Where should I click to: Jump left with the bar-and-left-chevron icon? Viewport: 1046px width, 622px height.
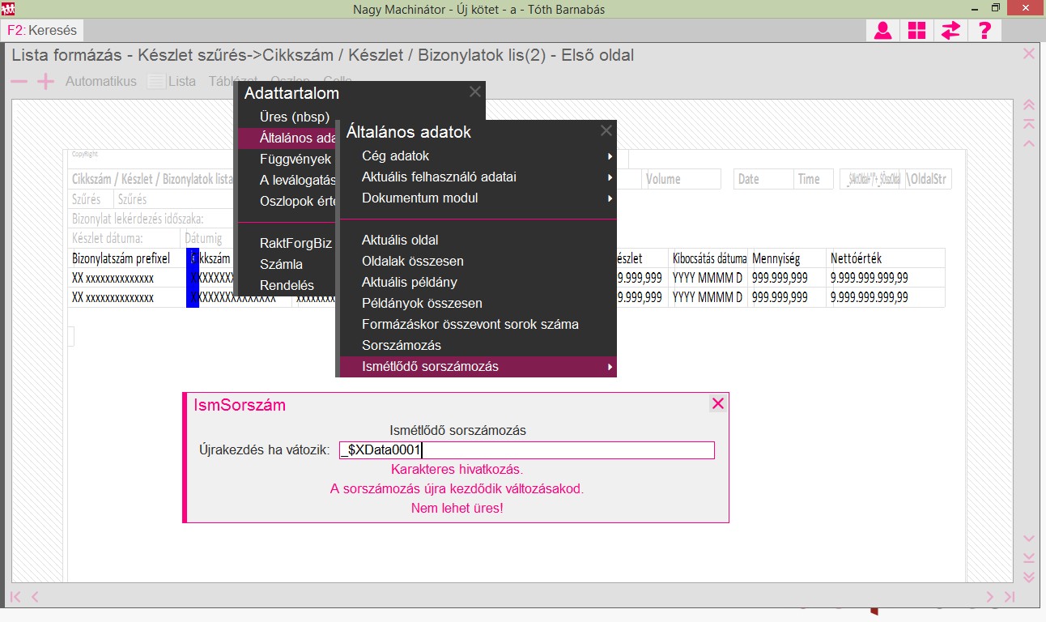click(x=15, y=597)
